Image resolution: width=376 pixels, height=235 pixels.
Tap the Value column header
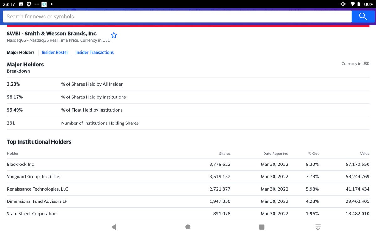point(365,154)
